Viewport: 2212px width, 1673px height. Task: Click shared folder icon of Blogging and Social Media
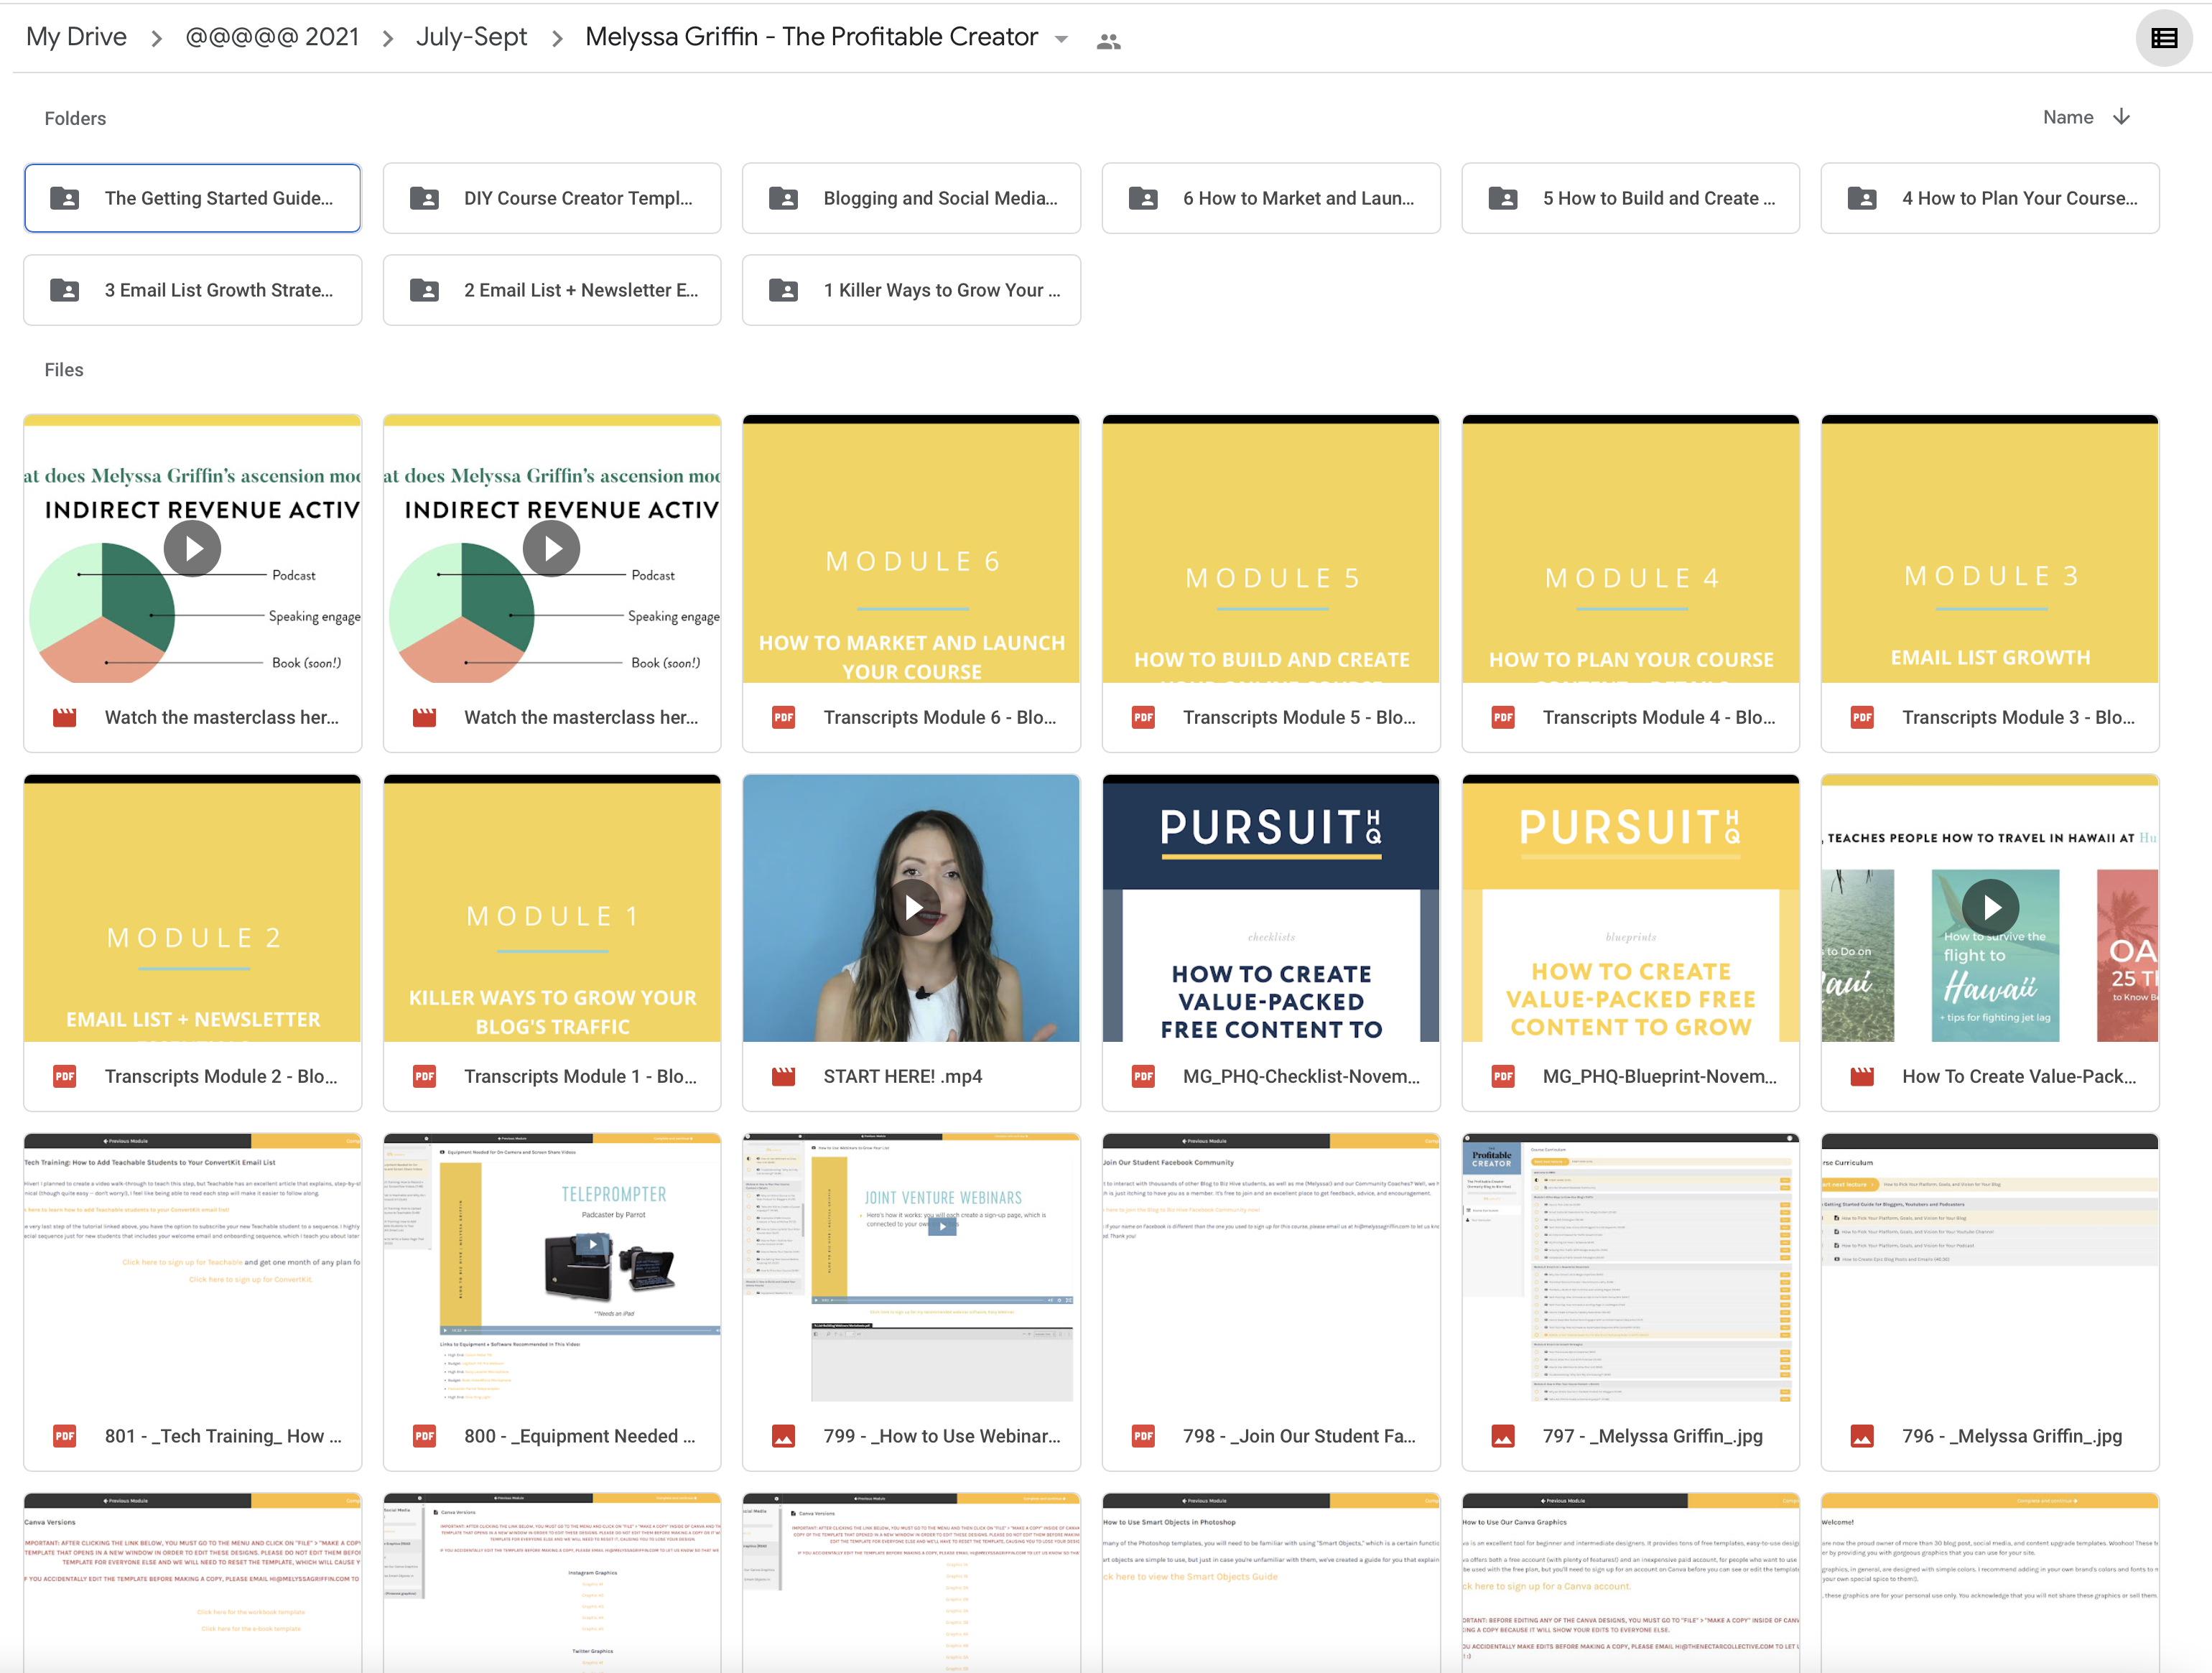click(x=783, y=198)
